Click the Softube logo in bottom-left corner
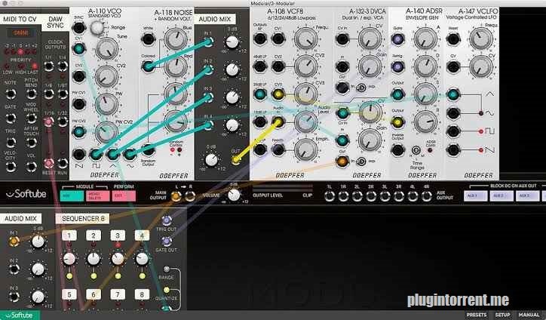Viewport: 546px width, 320px height. 20,315
